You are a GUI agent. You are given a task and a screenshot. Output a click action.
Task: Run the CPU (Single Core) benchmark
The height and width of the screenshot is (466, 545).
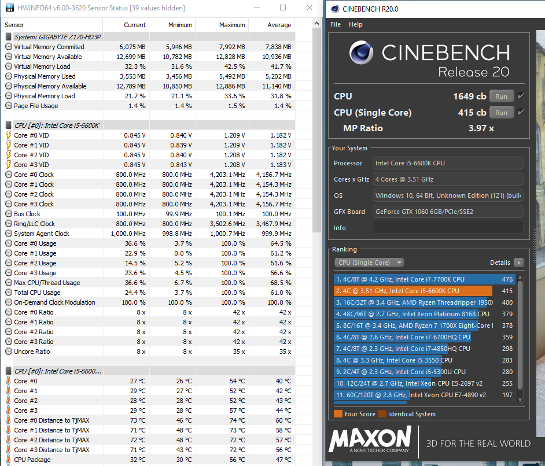(501, 113)
